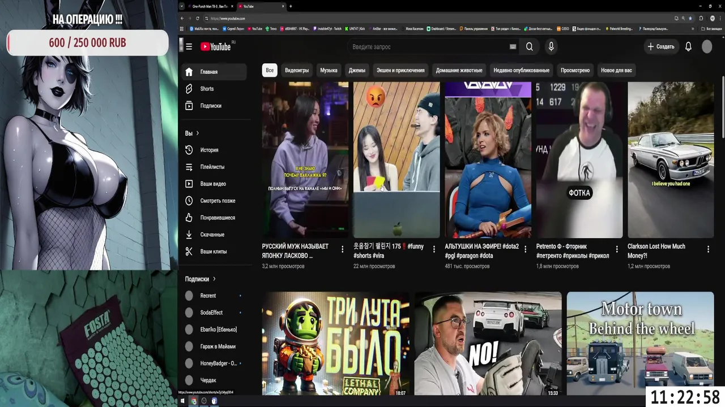Image resolution: width=725 pixels, height=407 pixels.
Task: Open Ваши видео in sidebar
Action: pyautogui.click(x=215, y=184)
